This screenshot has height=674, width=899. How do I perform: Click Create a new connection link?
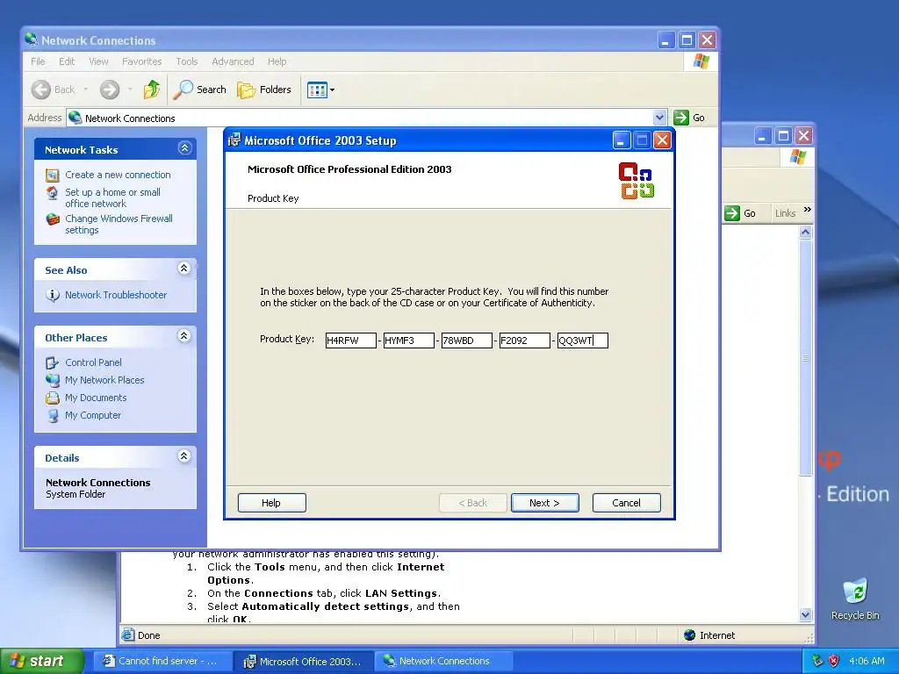point(118,175)
